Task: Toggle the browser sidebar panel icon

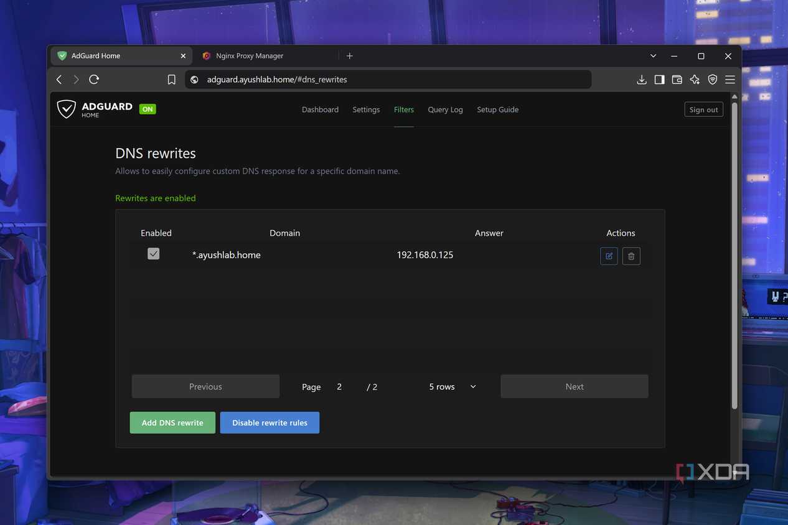Action: (659, 80)
